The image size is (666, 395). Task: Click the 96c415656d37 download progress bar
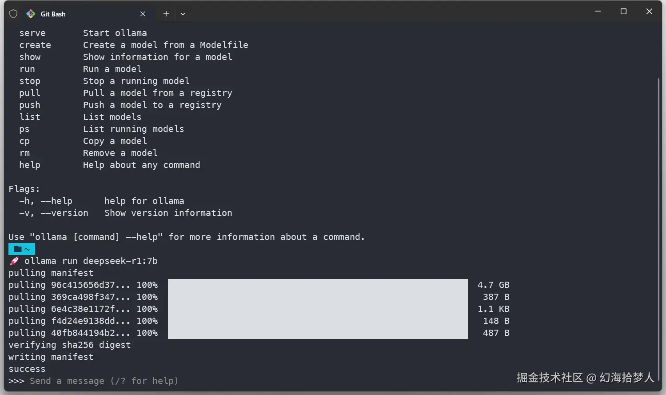(x=318, y=285)
